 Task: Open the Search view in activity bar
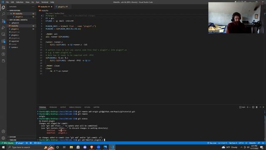pos(3,14)
